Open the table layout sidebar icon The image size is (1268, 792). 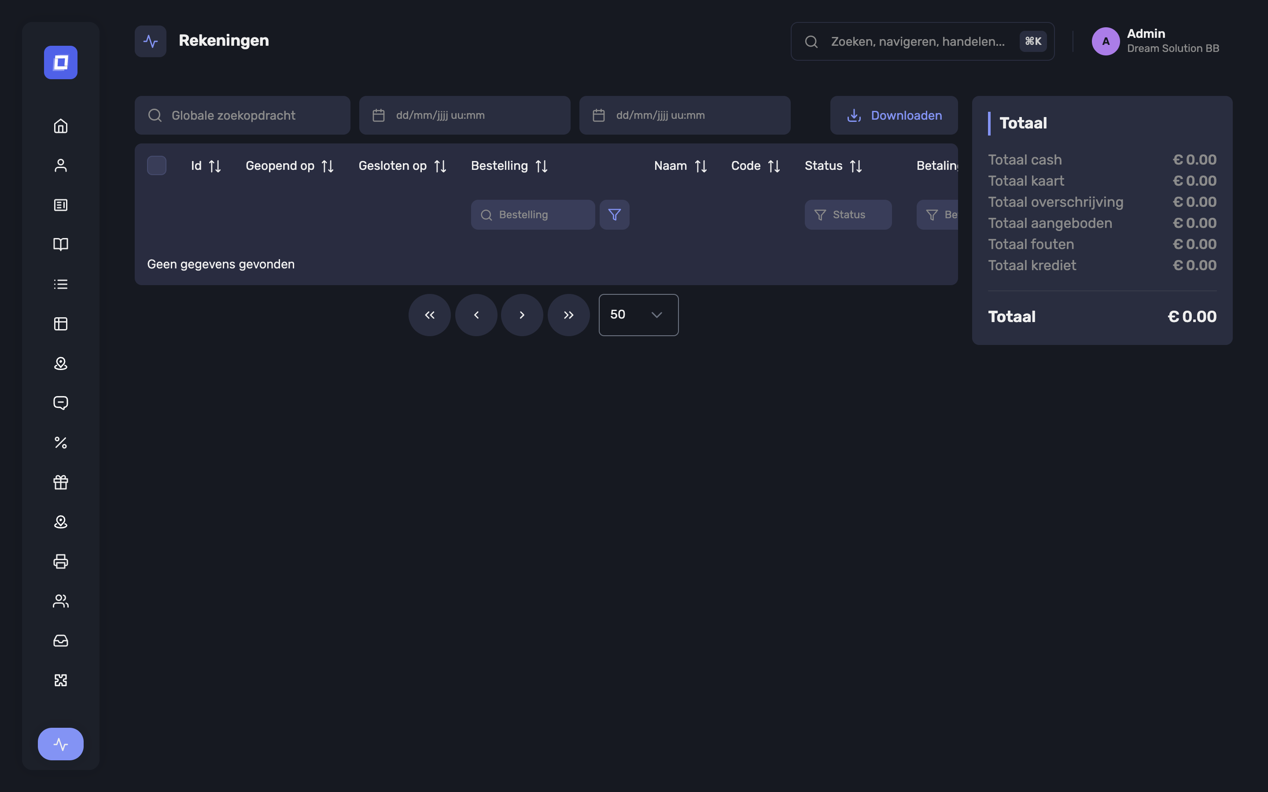(x=61, y=324)
